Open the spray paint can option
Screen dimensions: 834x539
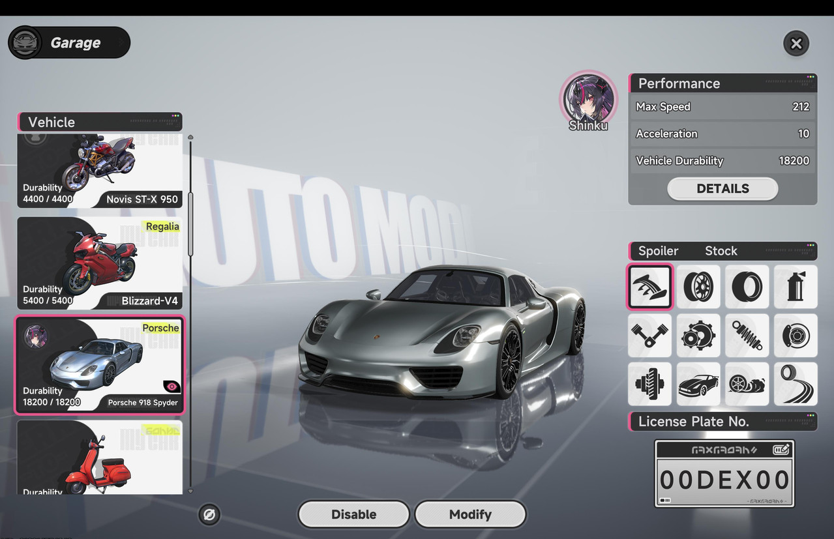tap(796, 287)
